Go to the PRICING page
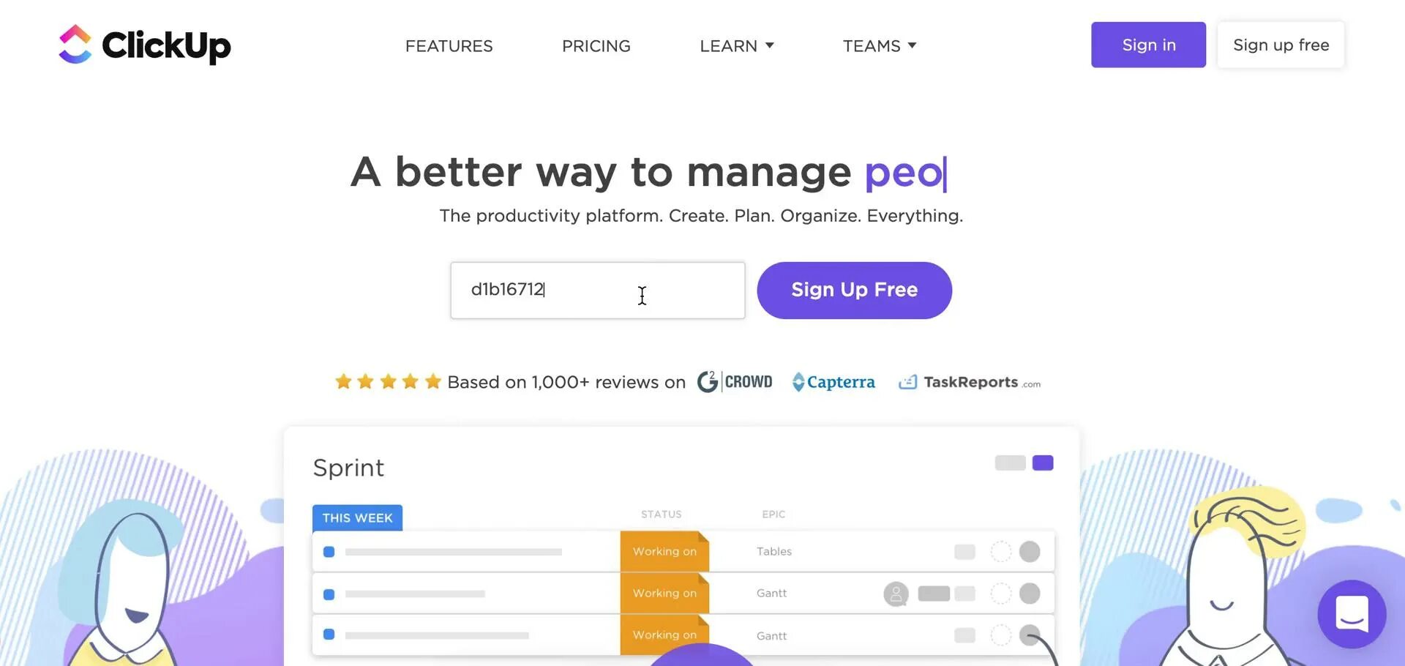1405x666 pixels. [596, 46]
